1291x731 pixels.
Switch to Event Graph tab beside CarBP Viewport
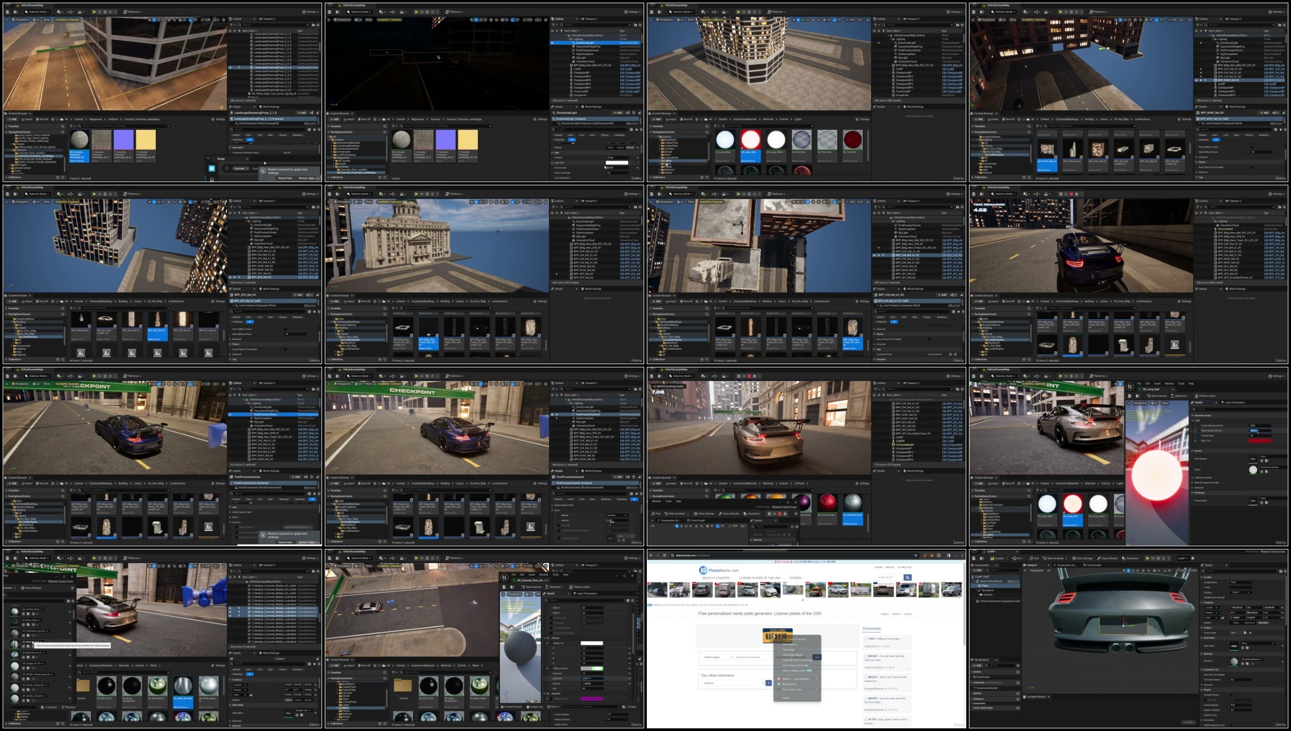coord(1092,565)
